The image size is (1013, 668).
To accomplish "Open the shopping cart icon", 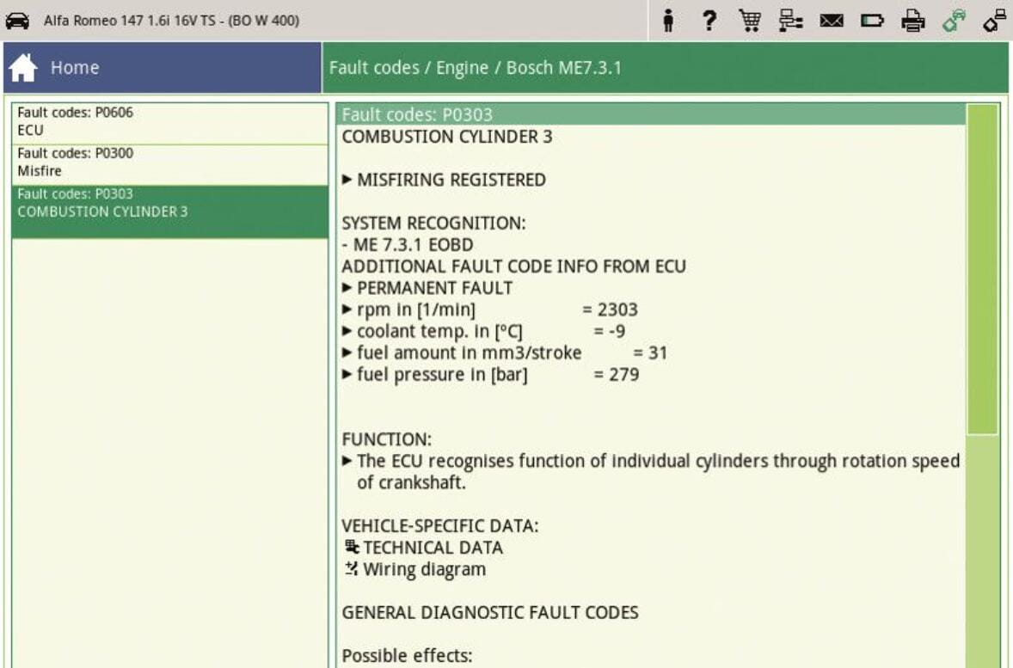I will click(748, 21).
